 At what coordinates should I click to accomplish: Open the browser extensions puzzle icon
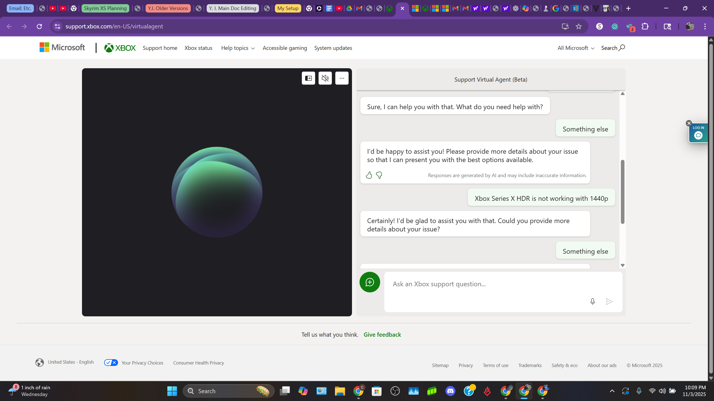click(645, 26)
